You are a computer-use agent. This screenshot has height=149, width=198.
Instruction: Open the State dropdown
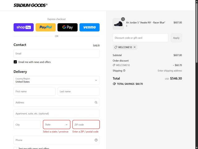pyautogui.click(x=57, y=125)
